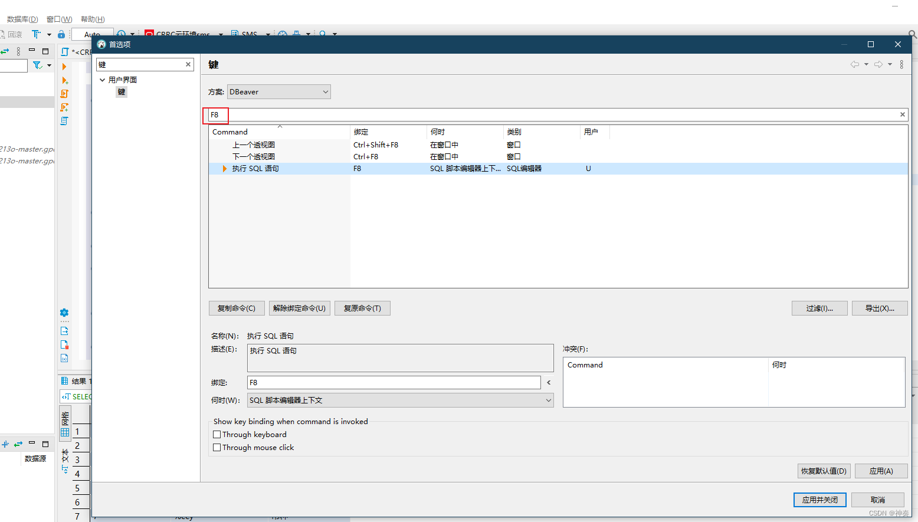Collapse the 用户界面 tree node
Image resolution: width=918 pixels, height=522 pixels.
tap(102, 80)
